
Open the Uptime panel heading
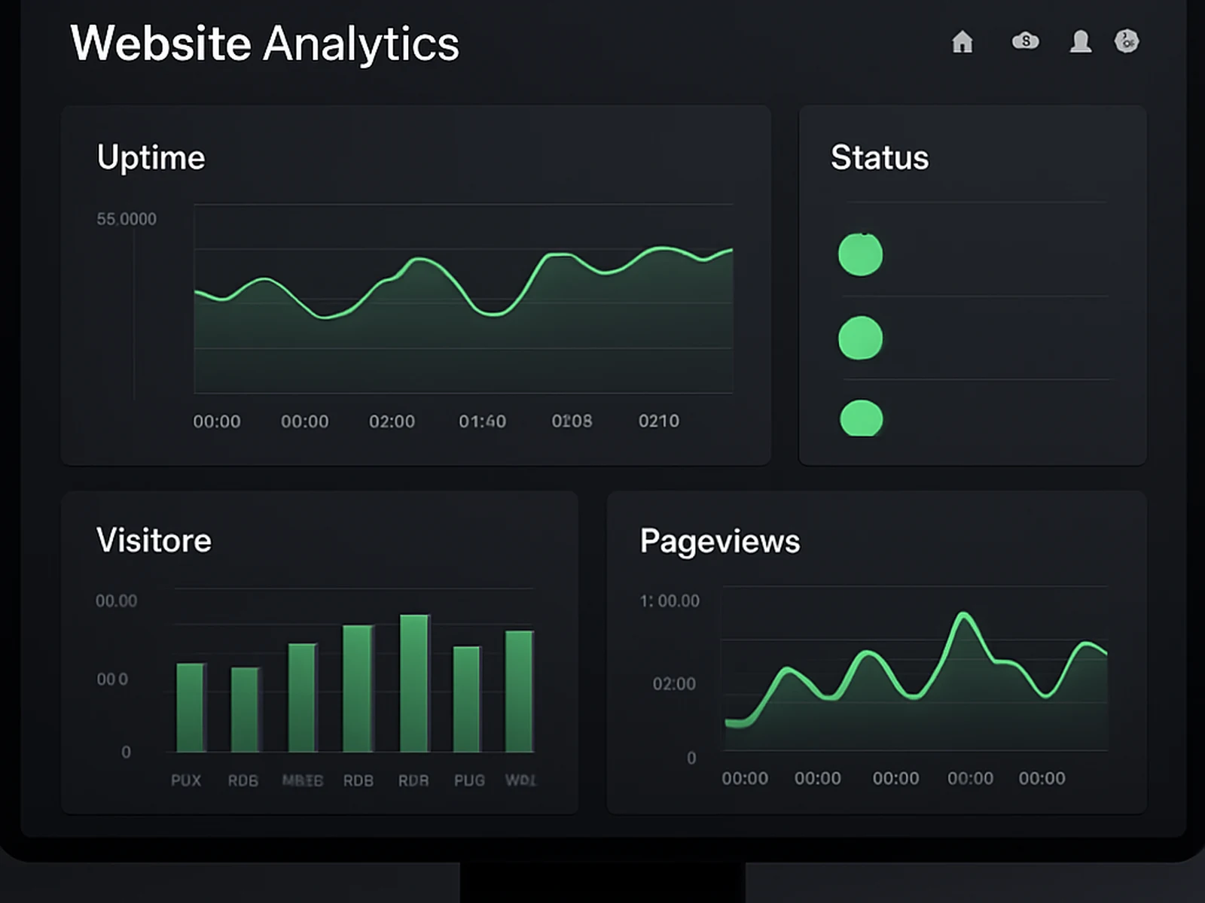151,158
